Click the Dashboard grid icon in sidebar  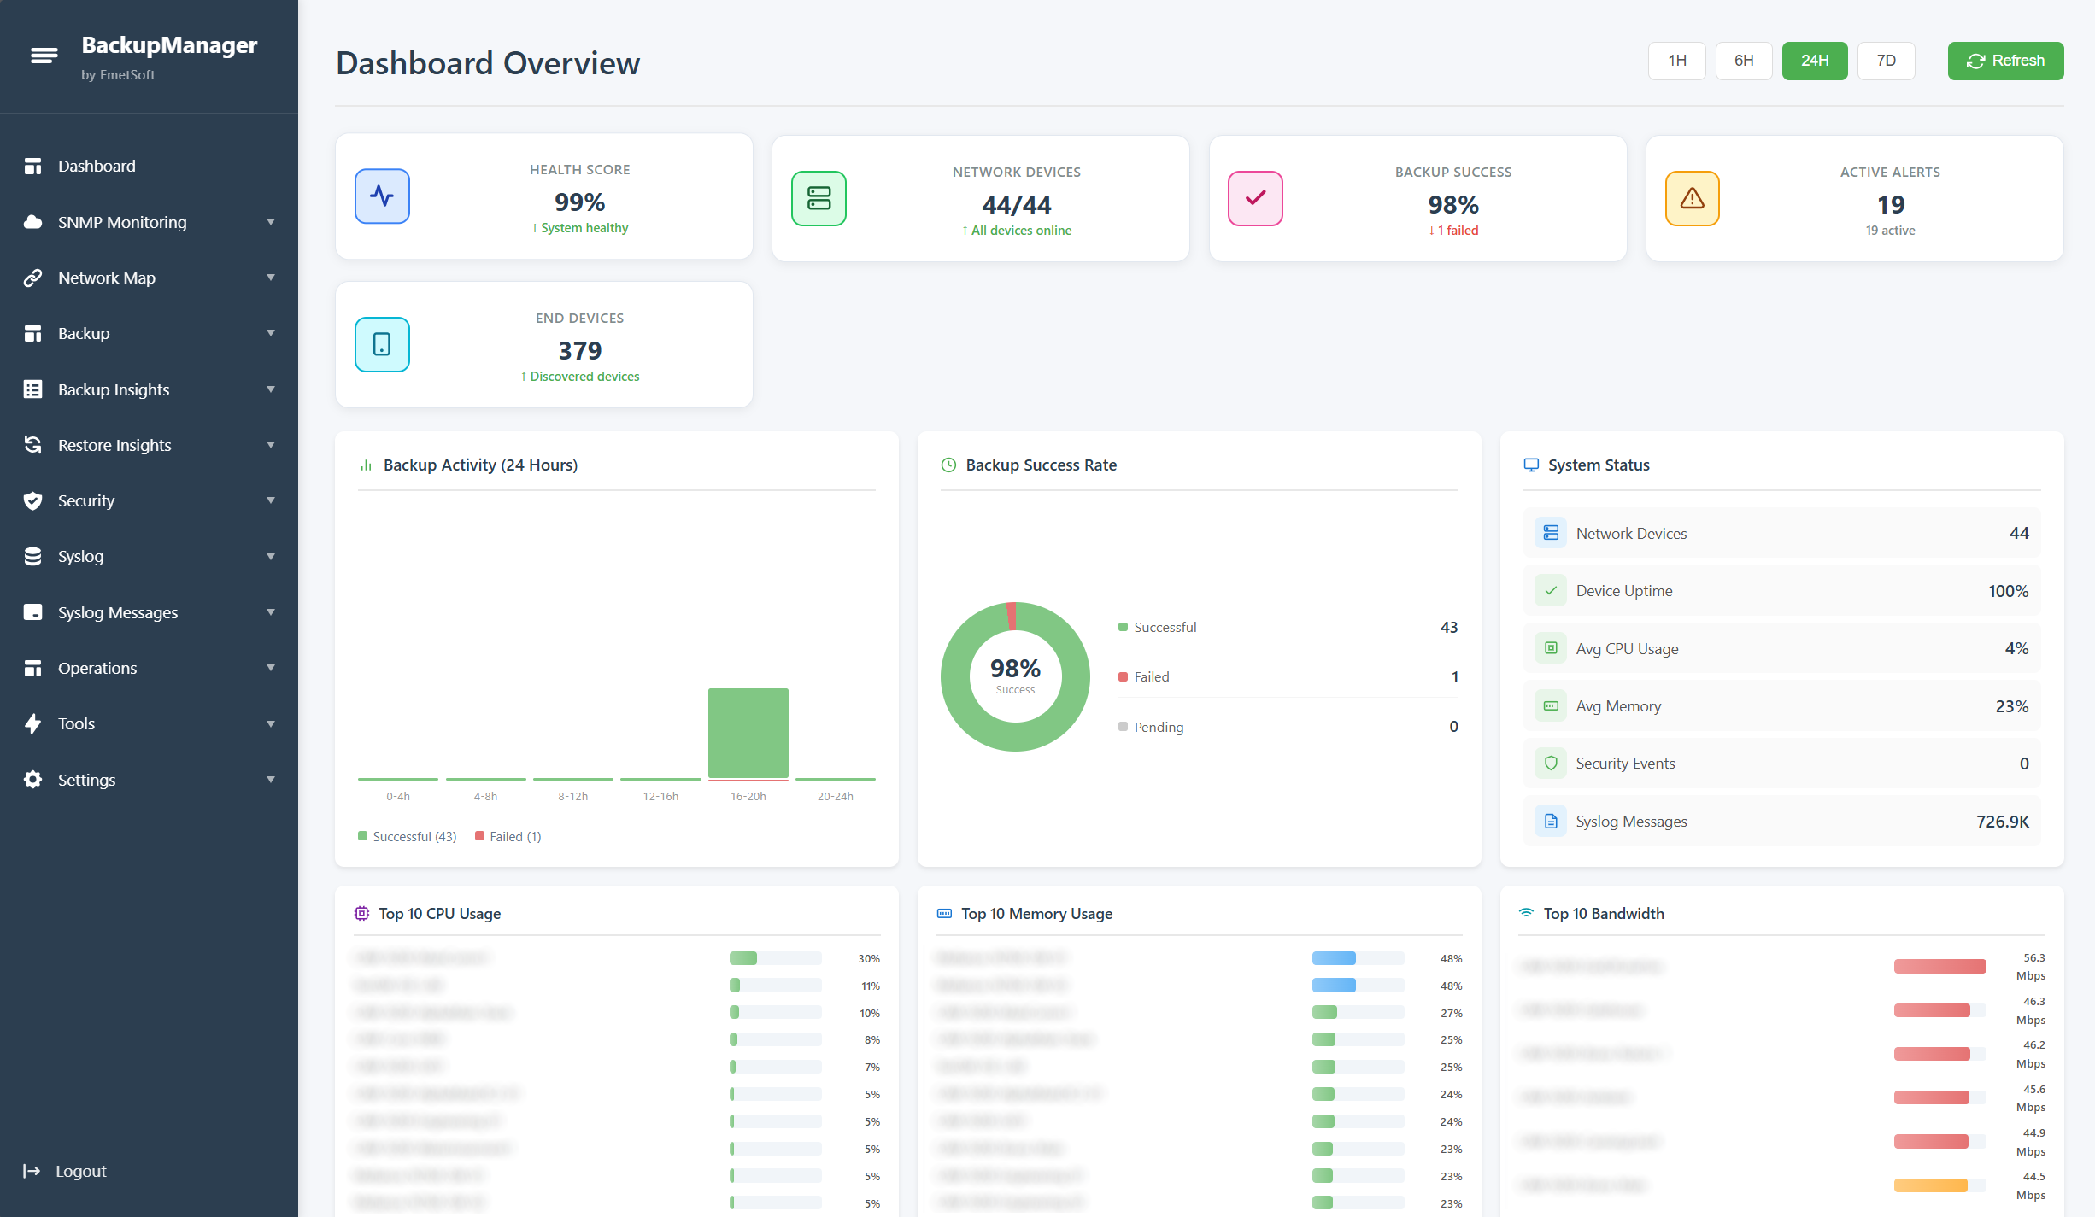point(32,166)
